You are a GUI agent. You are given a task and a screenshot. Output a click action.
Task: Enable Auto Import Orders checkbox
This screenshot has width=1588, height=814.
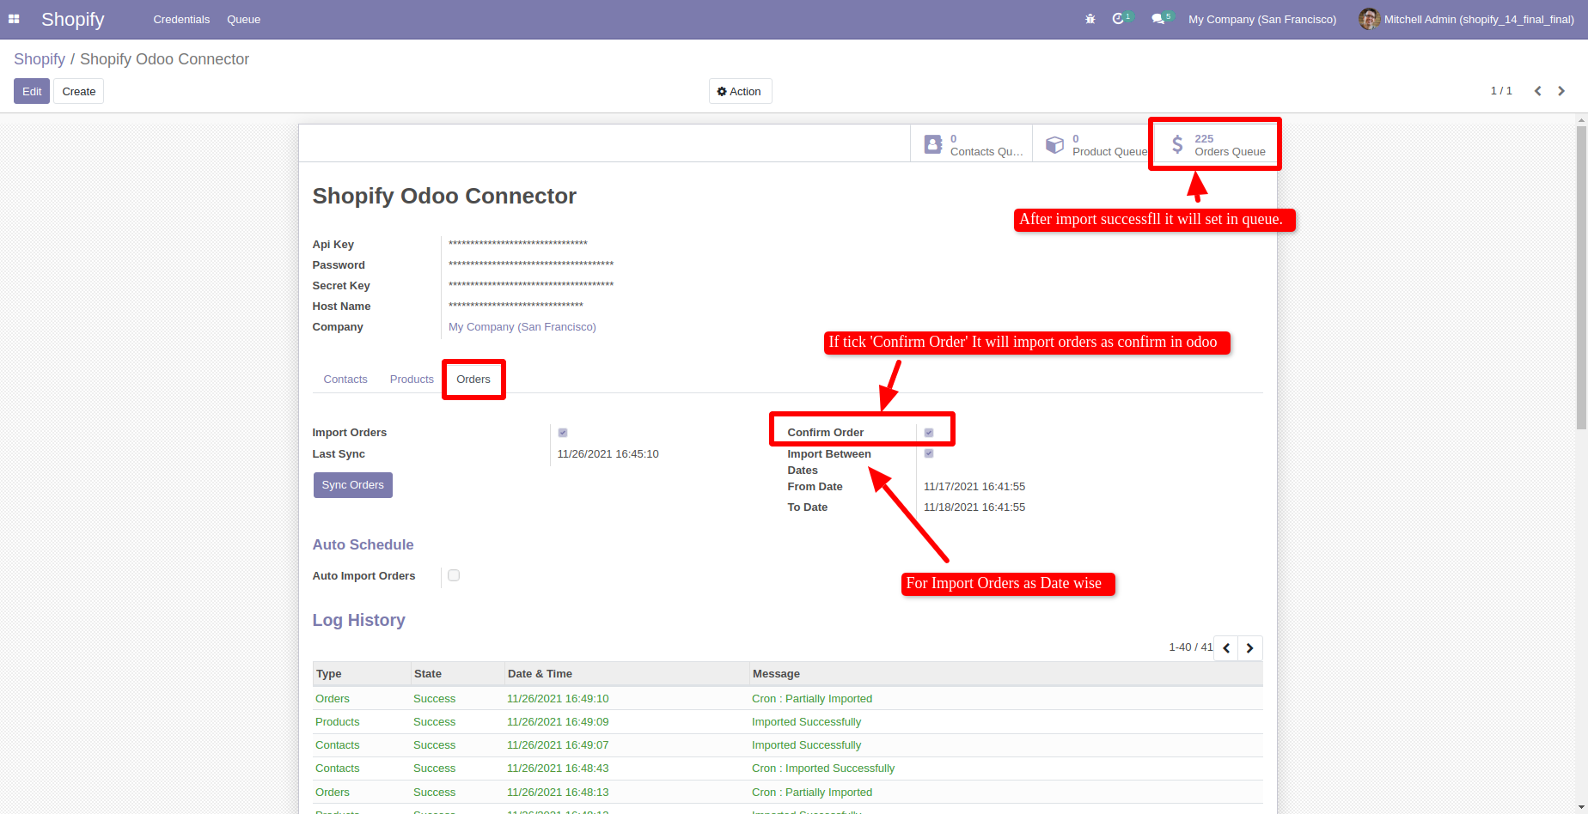(x=454, y=575)
